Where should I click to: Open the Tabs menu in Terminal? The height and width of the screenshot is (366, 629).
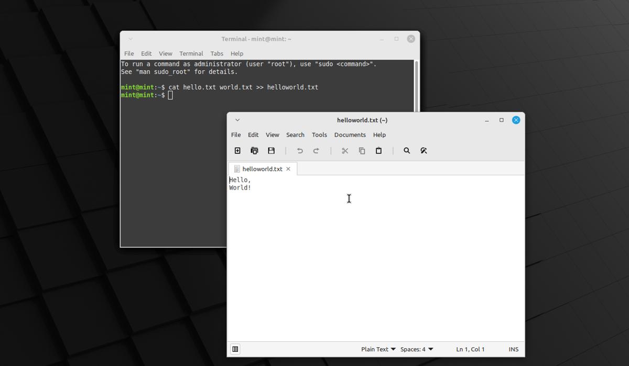click(x=216, y=53)
